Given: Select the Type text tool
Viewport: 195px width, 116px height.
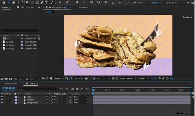Looking at the screenshot, I should click(46, 2).
